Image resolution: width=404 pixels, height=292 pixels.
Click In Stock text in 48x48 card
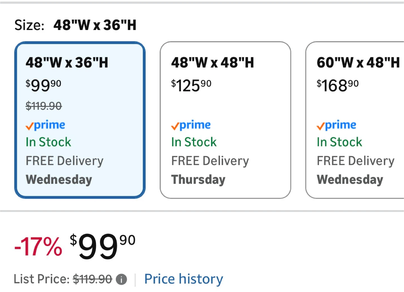tap(194, 142)
